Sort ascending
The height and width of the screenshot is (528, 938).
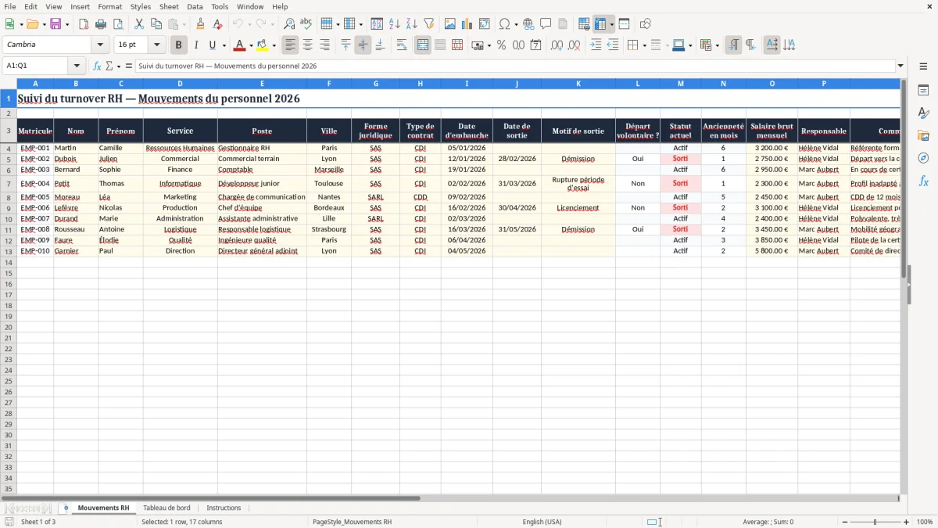point(395,24)
